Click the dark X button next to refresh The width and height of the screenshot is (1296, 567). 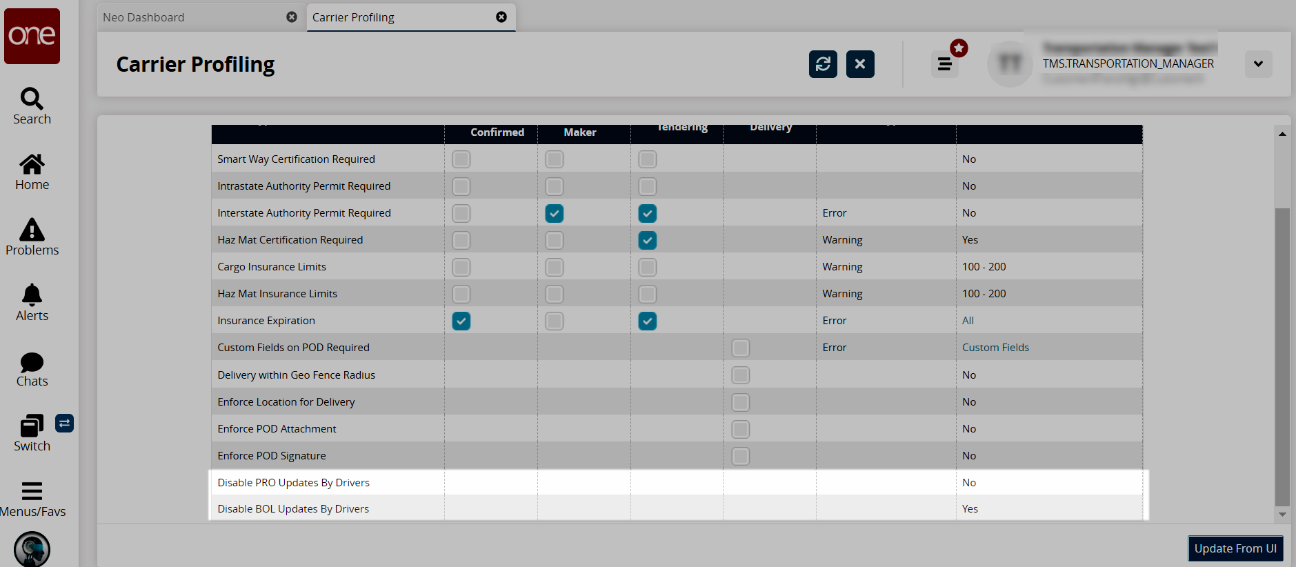pyautogui.click(x=860, y=64)
